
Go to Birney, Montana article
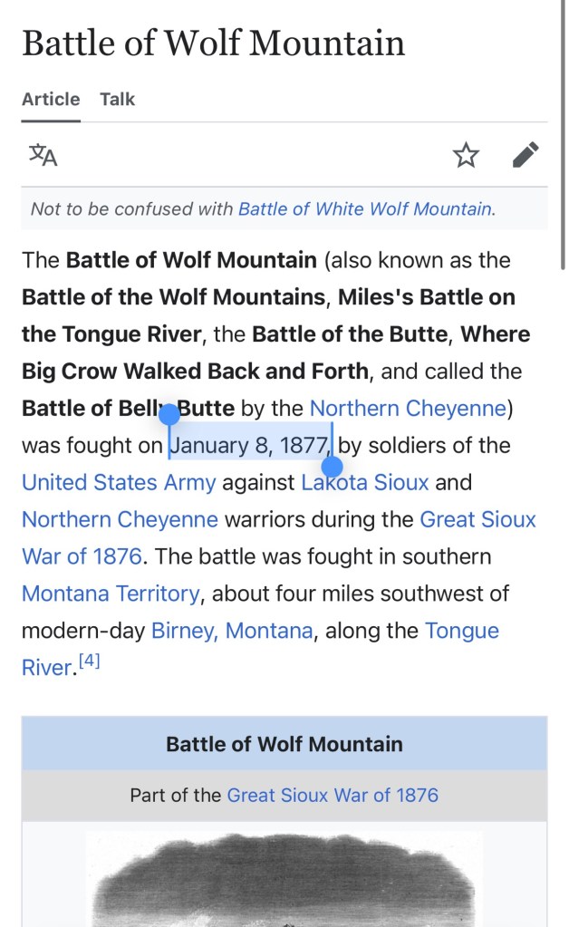(x=232, y=631)
